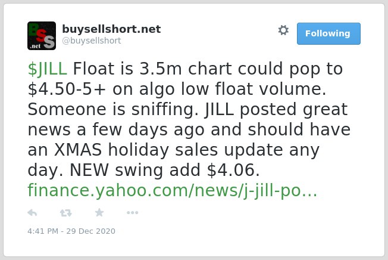The image size is (388, 260).
Task: Visit the buysellshort.net display name
Action: (x=111, y=29)
